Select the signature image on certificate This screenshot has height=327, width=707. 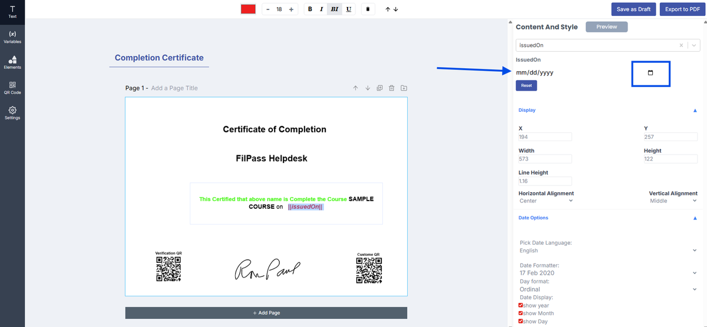tap(267, 269)
